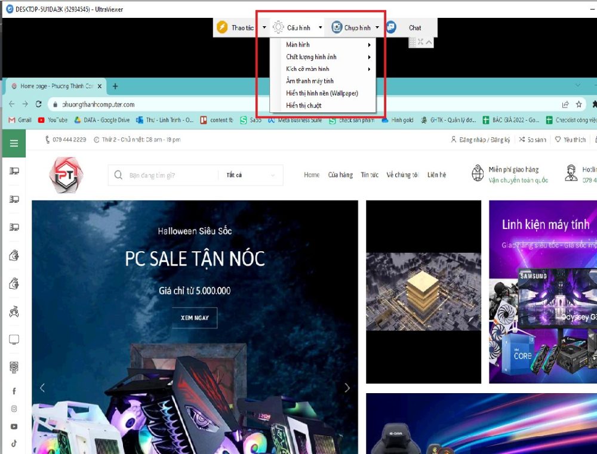Select Hiển thị chuột menu item
Image resolution: width=597 pixels, height=454 pixels.
[x=323, y=106]
